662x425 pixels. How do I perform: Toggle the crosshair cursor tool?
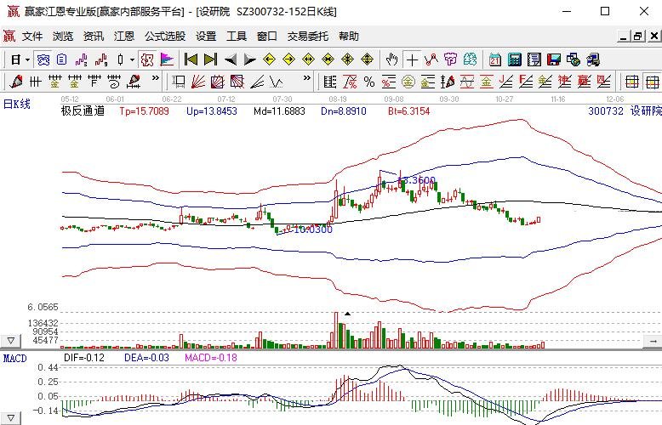tap(412, 59)
